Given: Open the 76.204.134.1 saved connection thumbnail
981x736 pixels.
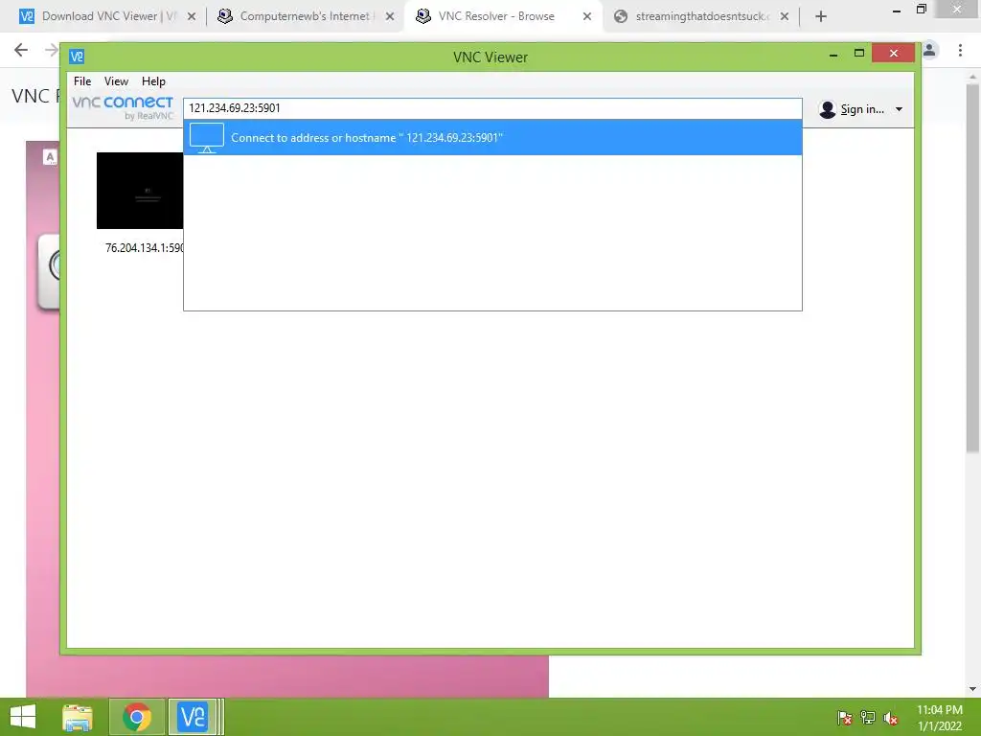Looking at the screenshot, I should point(140,191).
